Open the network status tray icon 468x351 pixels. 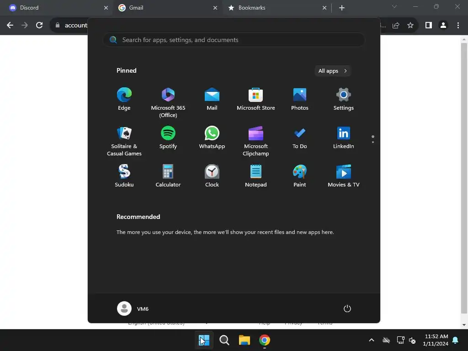(400, 340)
